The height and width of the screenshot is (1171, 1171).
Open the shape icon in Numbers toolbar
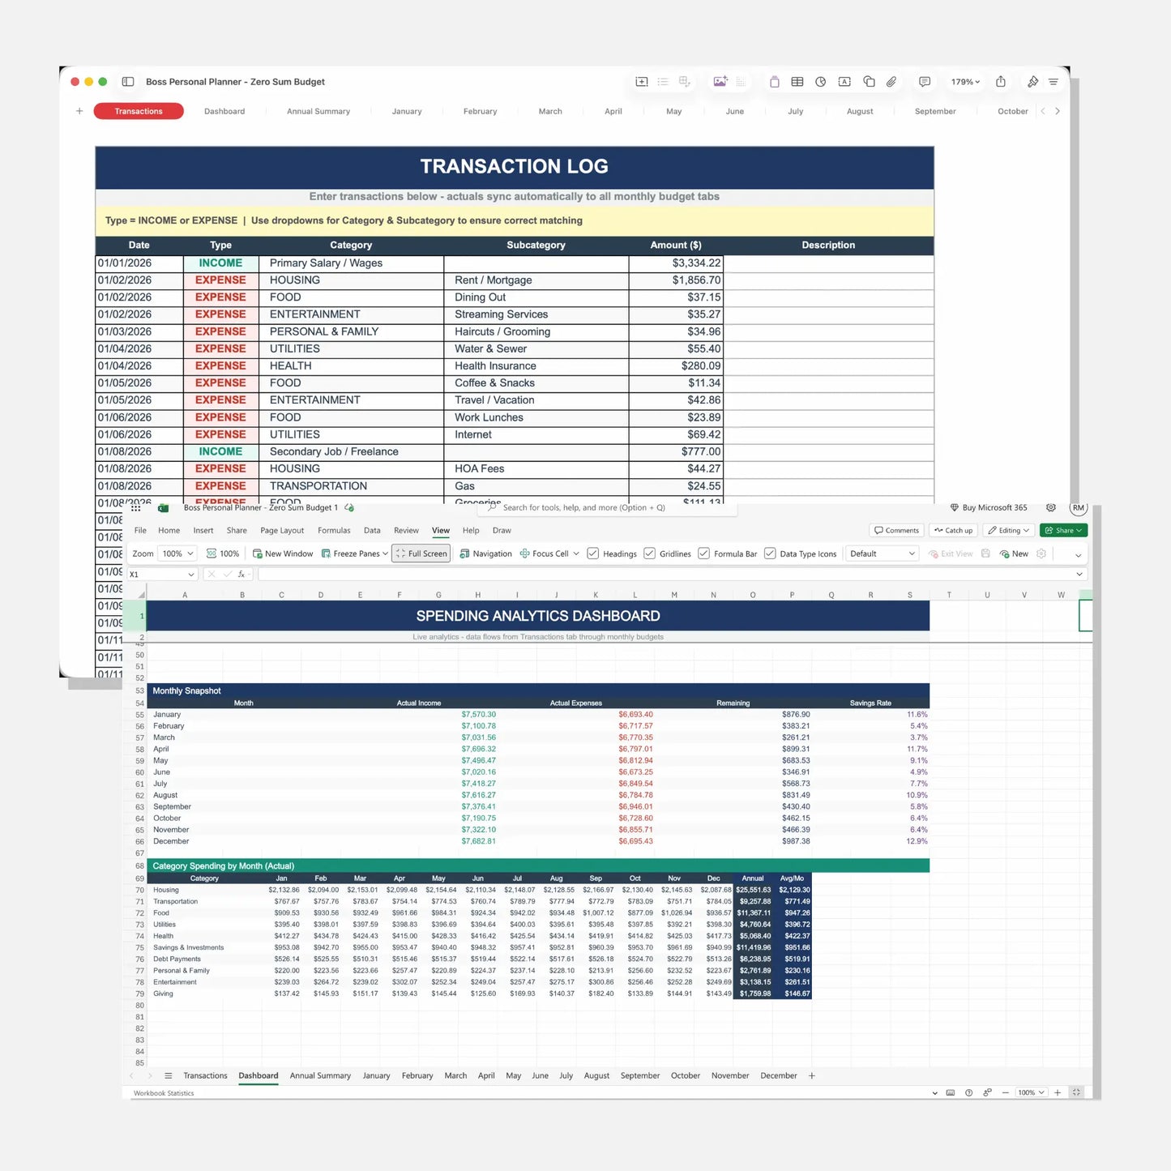click(x=869, y=82)
